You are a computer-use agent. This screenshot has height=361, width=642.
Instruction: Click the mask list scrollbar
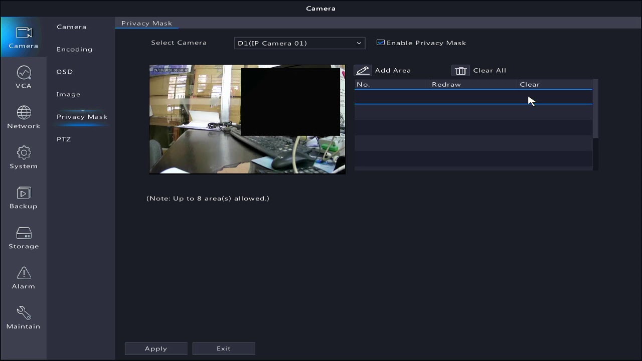[595, 109]
